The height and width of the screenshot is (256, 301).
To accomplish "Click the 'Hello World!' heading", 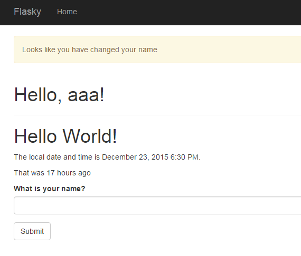I will (x=65, y=136).
